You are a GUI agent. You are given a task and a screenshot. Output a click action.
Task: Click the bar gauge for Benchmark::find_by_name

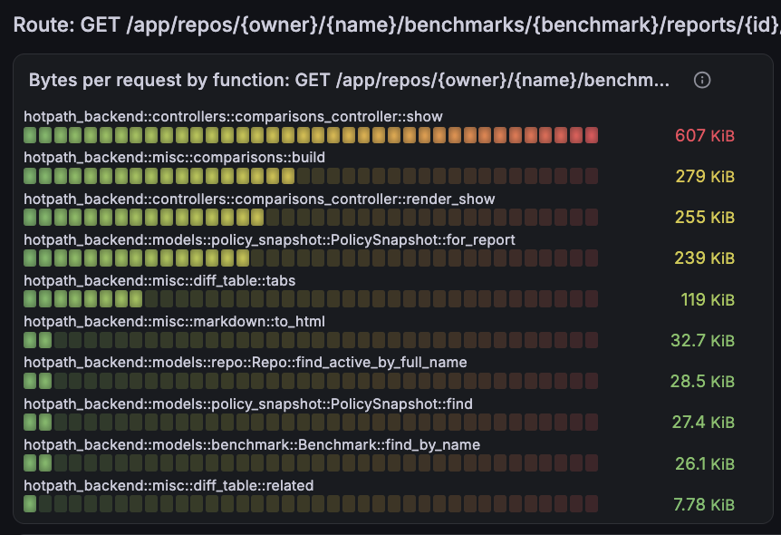coord(311,463)
